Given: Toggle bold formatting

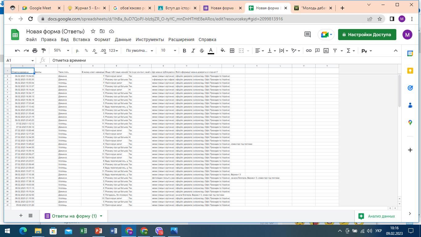Looking at the screenshot, I should click(184, 51).
